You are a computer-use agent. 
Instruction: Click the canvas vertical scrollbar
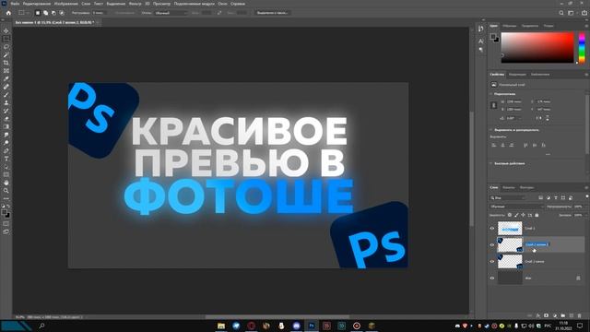(471, 170)
